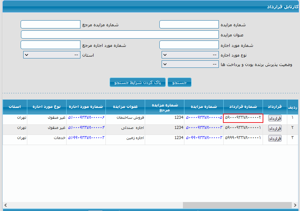Screen dimensions: 300x211
Task: Click the نوع مورد اجاره column header
Action: (47, 107)
